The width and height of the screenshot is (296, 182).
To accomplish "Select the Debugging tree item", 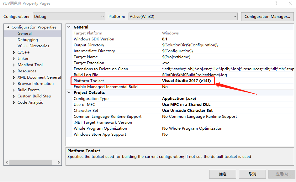I will tap(28, 40).
